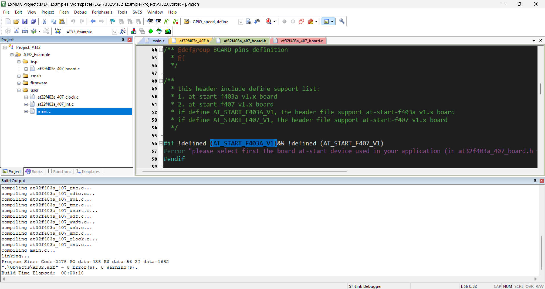Open the Debug menu
This screenshot has width=545, height=289.
click(80, 12)
